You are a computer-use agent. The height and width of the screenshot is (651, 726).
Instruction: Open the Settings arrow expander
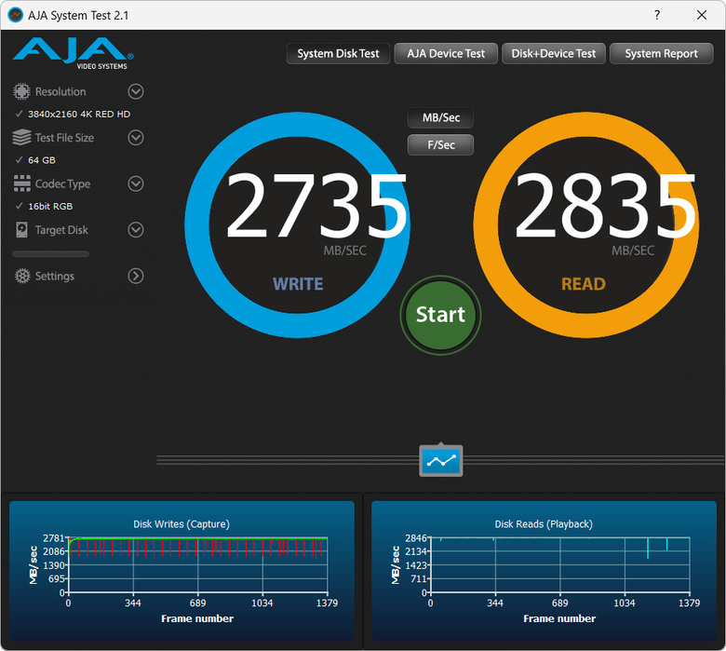click(x=136, y=277)
